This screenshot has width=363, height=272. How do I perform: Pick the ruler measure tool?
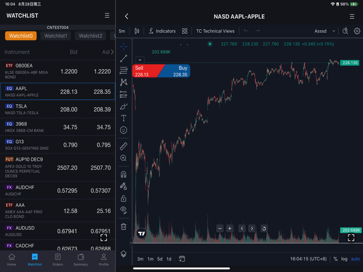click(124, 146)
